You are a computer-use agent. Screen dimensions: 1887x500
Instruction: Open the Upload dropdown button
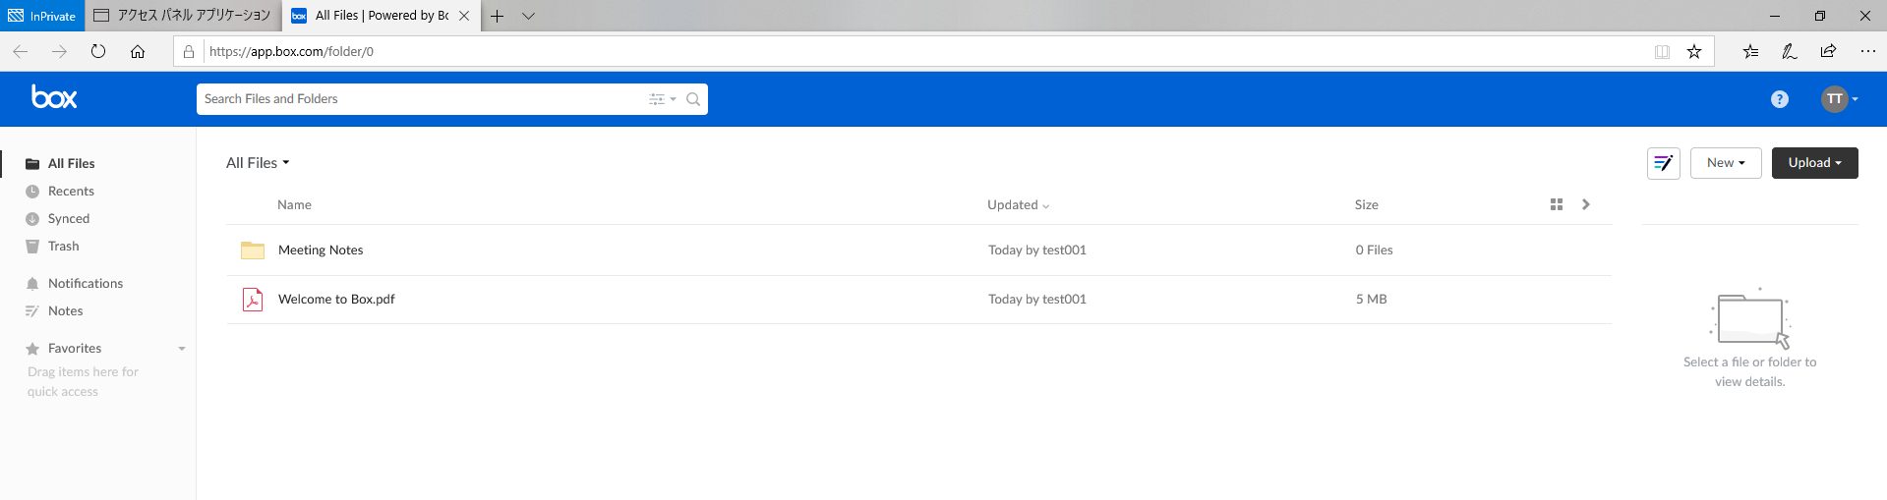[1815, 163]
